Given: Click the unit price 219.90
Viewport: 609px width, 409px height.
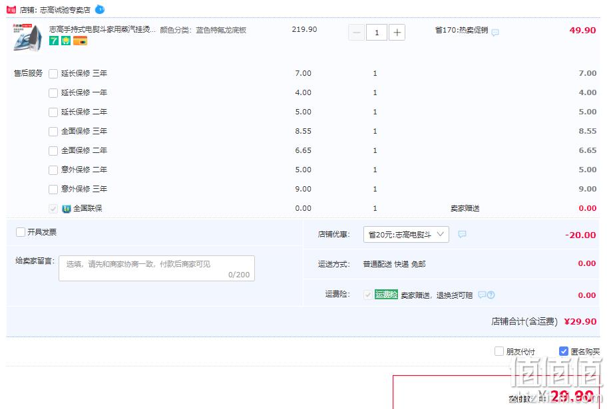Looking at the screenshot, I should click(305, 29).
